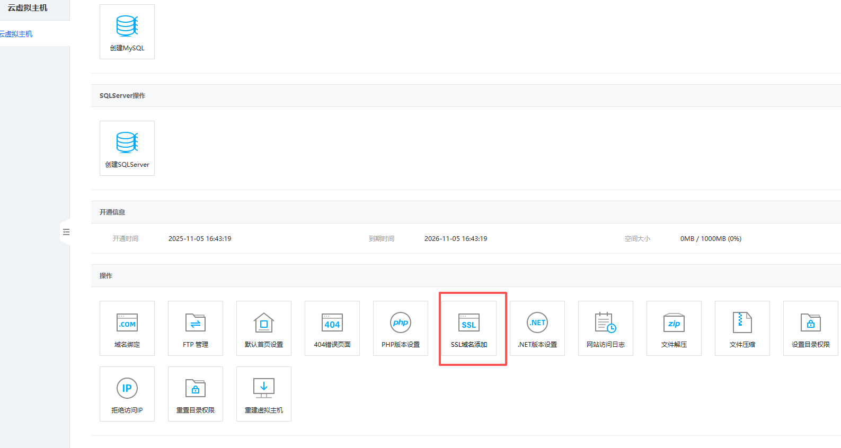Open the 创建SQLServer database tile
The image size is (841, 448).
127,148
